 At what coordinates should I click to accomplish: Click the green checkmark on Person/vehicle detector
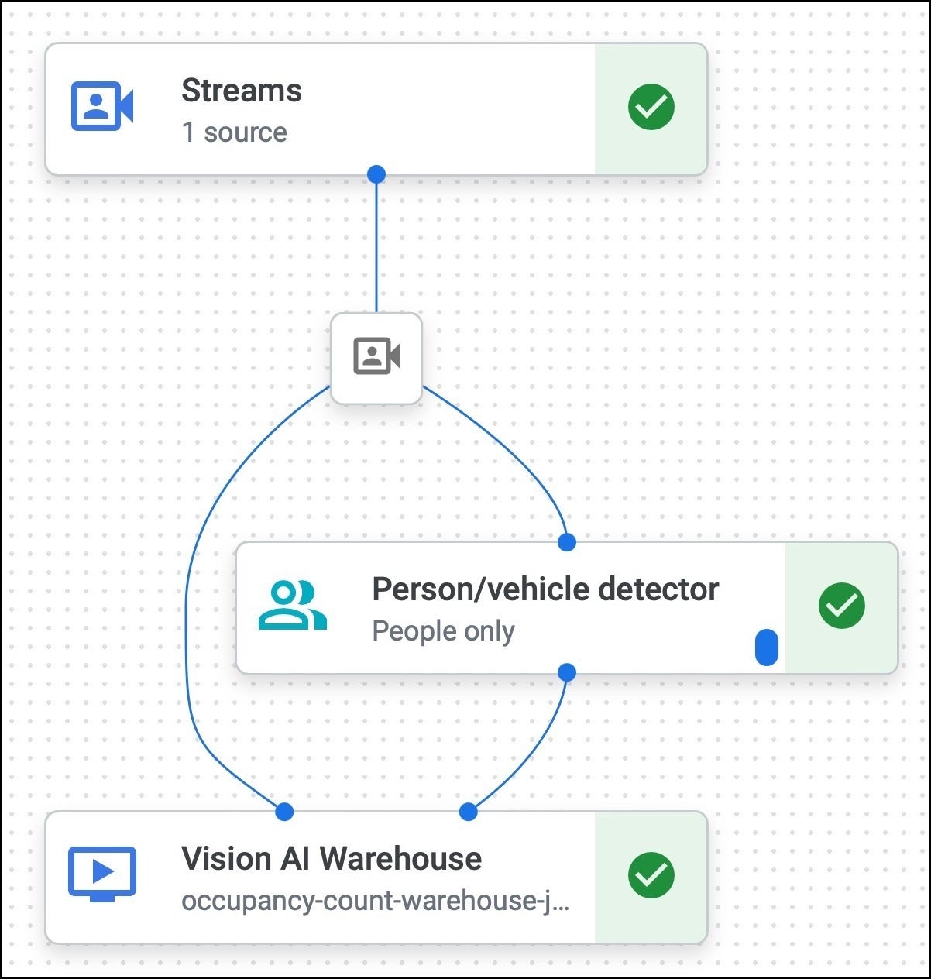[x=842, y=605]
